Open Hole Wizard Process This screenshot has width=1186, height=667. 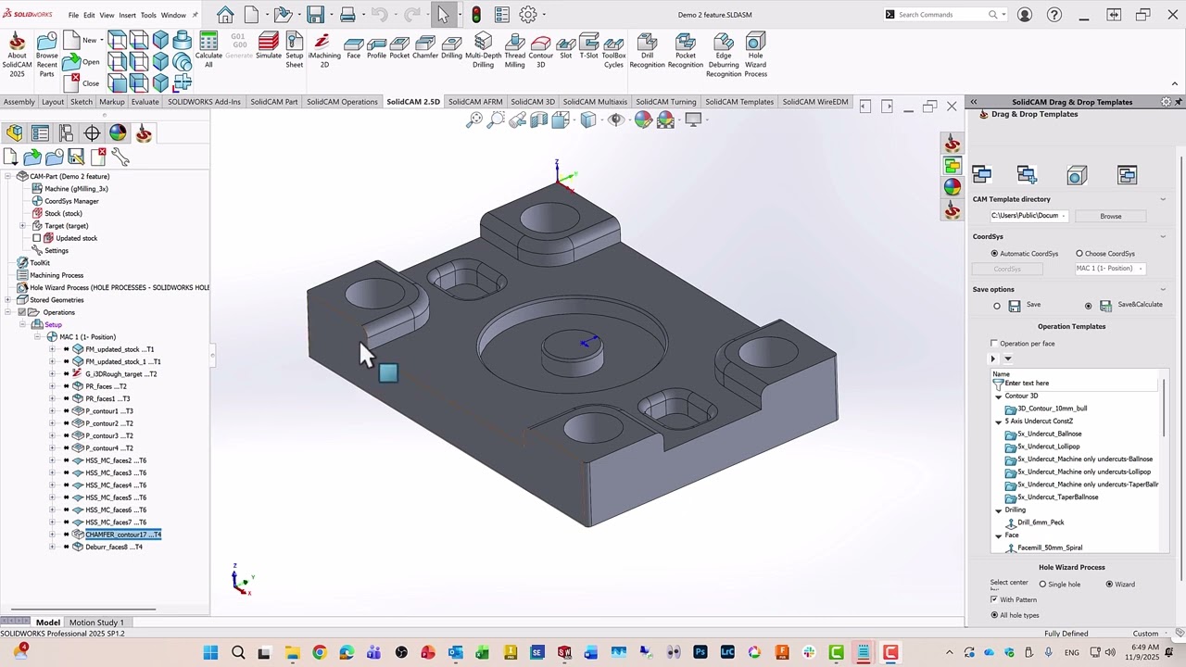coord(756,55)
